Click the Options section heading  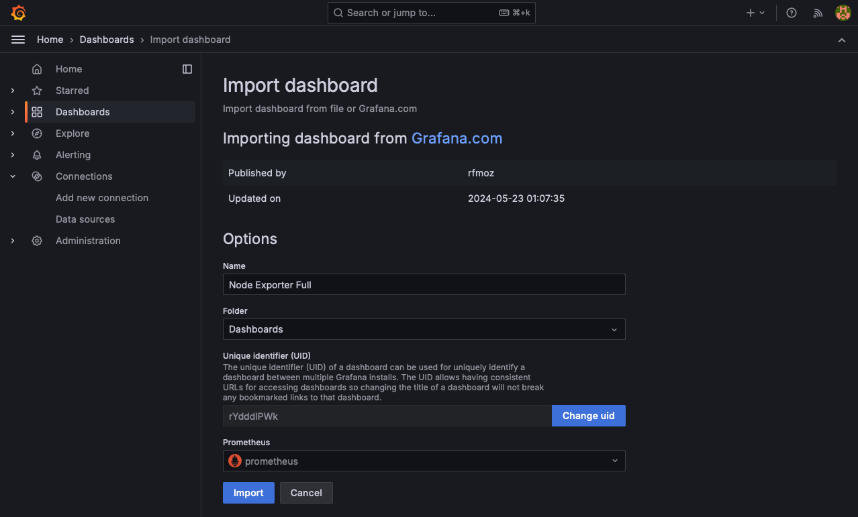[x=250, y=239]
